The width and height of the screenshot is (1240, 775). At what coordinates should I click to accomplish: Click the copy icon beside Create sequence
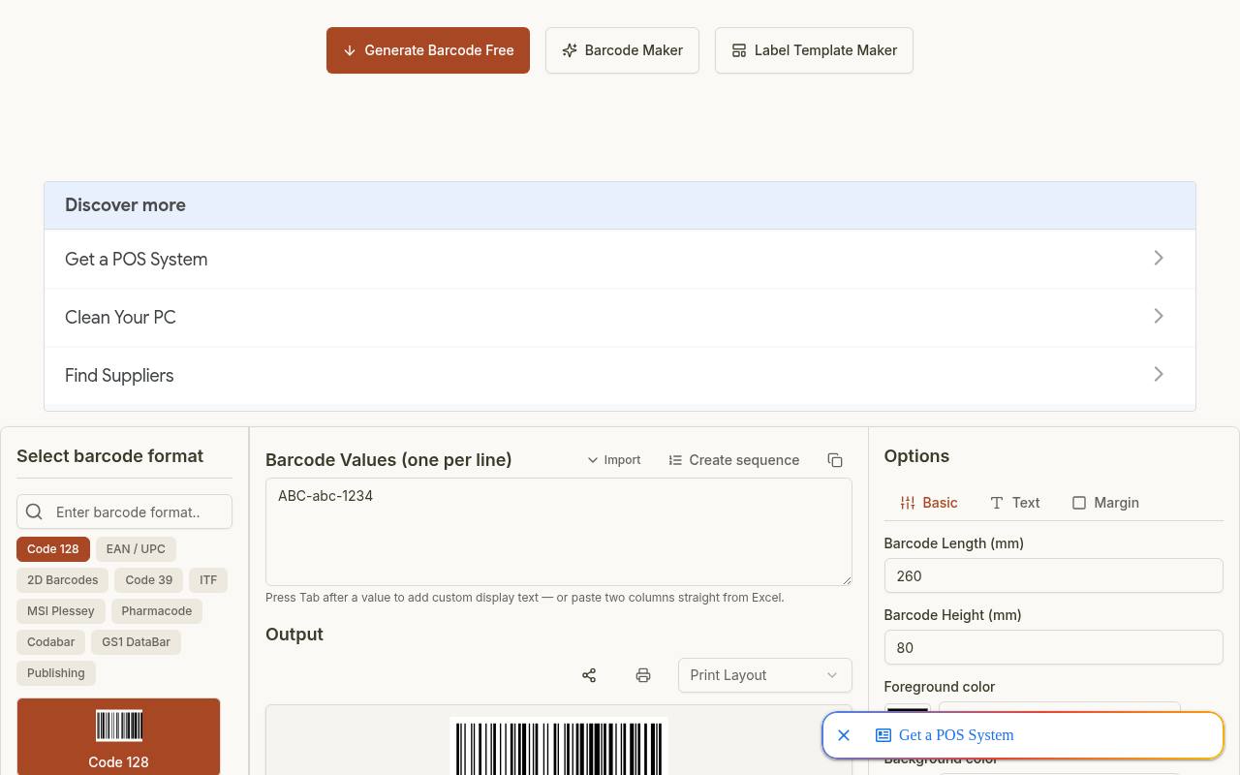[835, 460]
